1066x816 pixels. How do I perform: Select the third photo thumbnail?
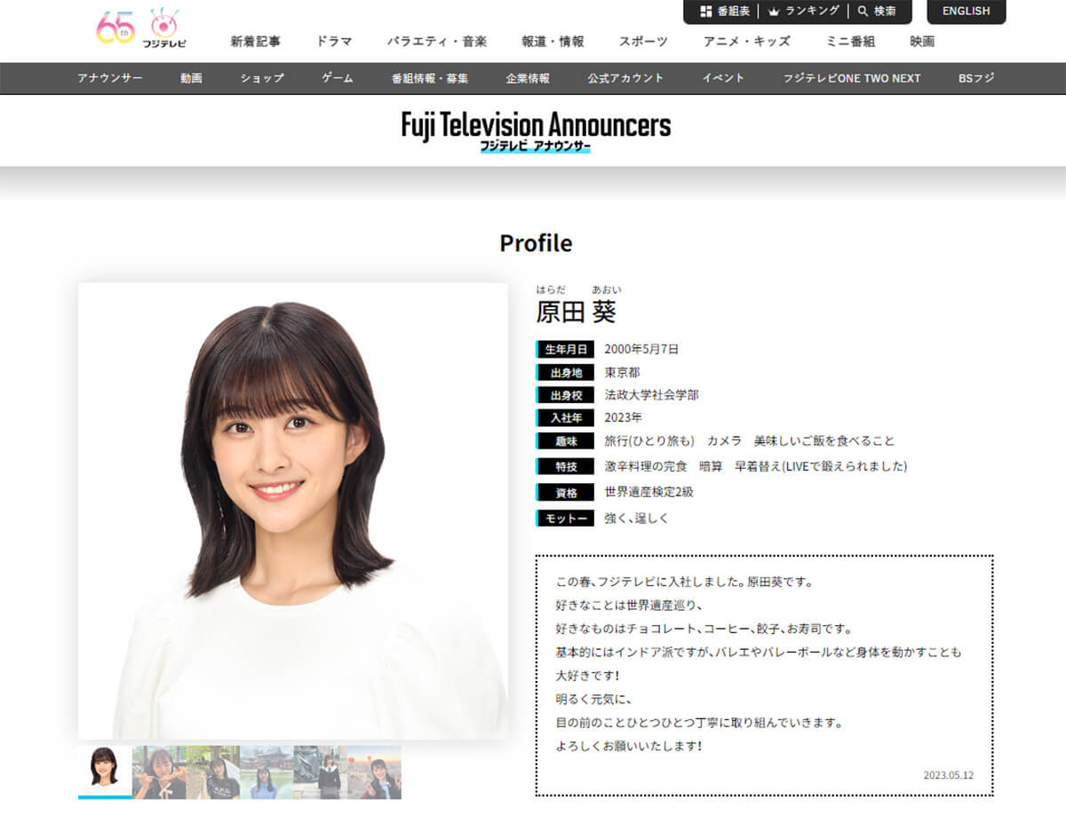(213, 772)
